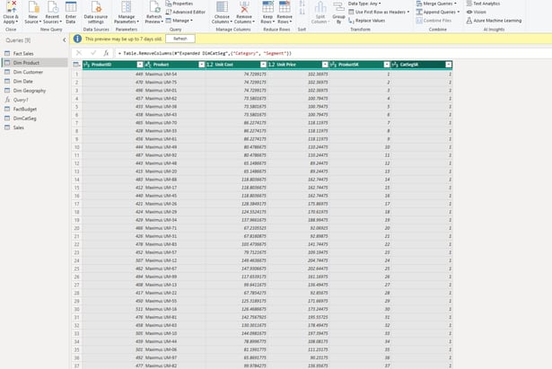Click the Refresh Preview icon
The width and height of the screenshot is (552, 369).
154,7
